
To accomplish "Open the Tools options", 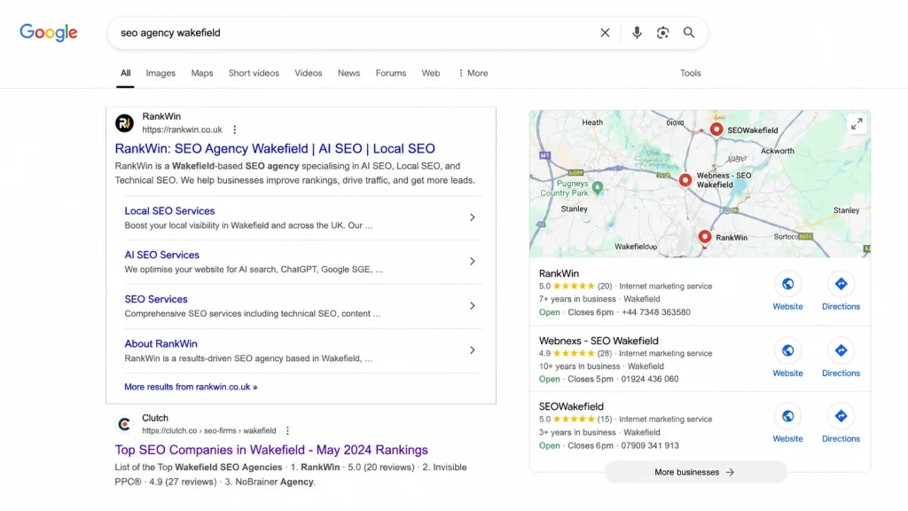I will tap(690, 73).
